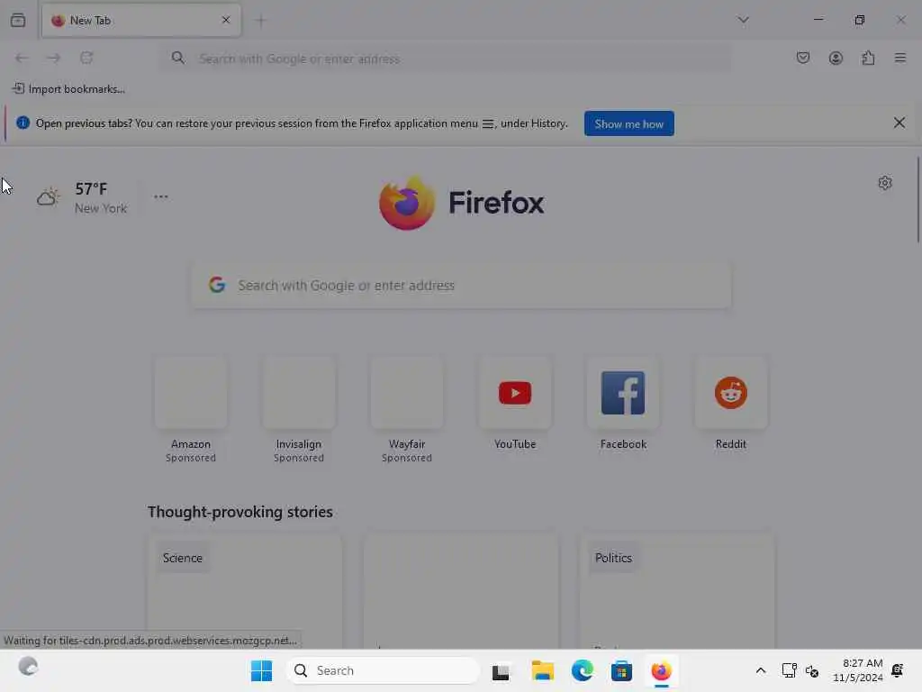This screenshot has height=692, width=922.
Task: Show hidden system tray icons
Action: (760, 670)
